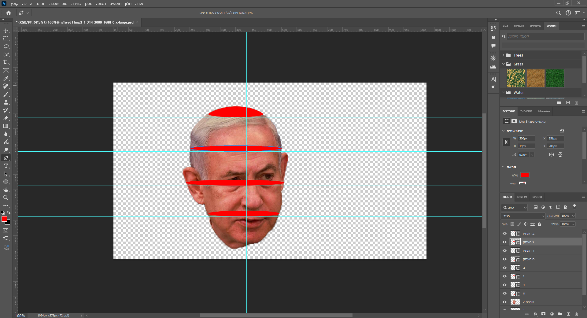Go to Home screen icon
The height and width of the screenshot is (318, 587).
pos(9,13)
